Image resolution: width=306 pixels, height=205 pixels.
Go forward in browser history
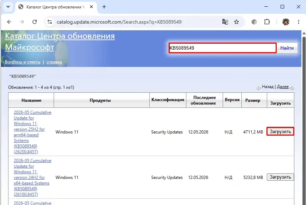tap(22, 22)
